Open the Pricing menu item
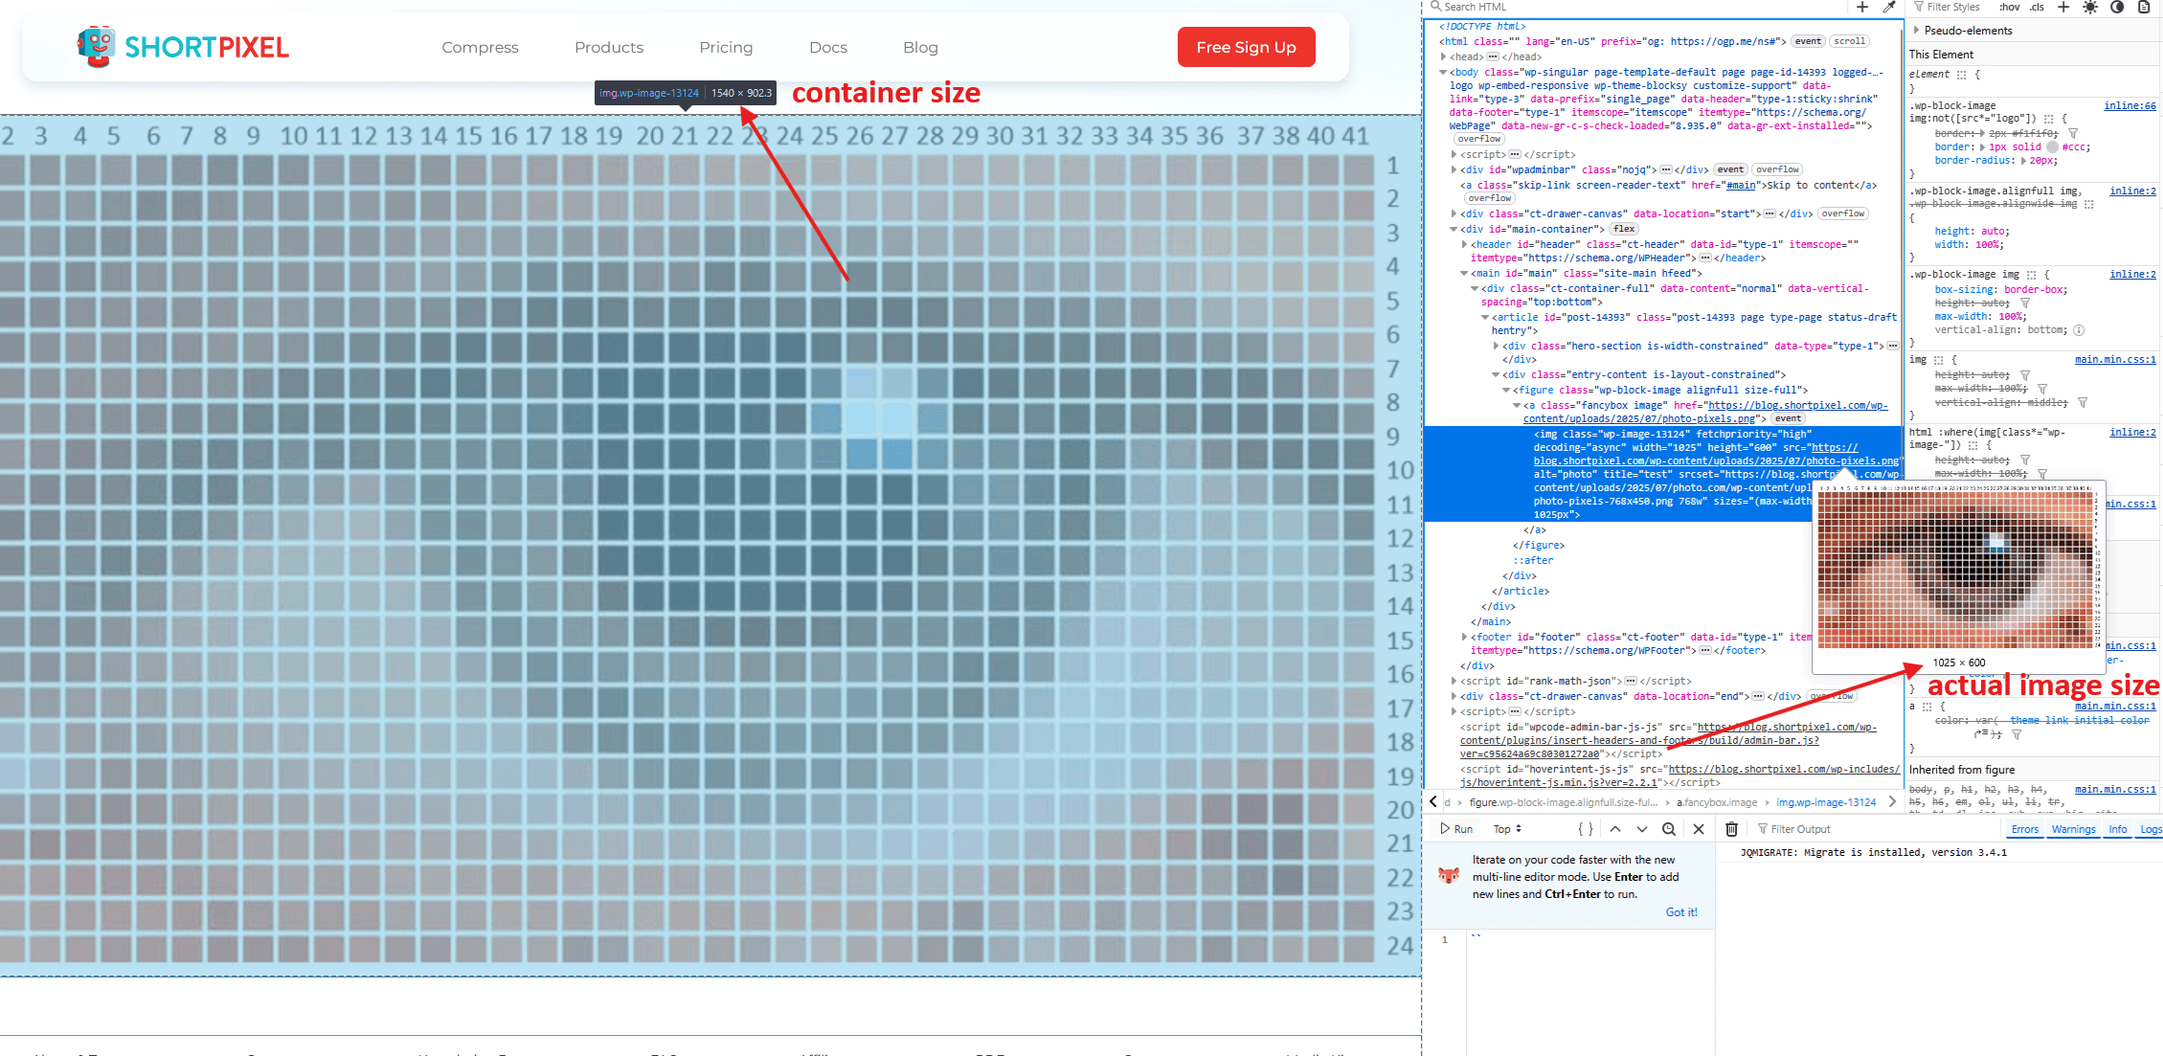 pos(726,47)
